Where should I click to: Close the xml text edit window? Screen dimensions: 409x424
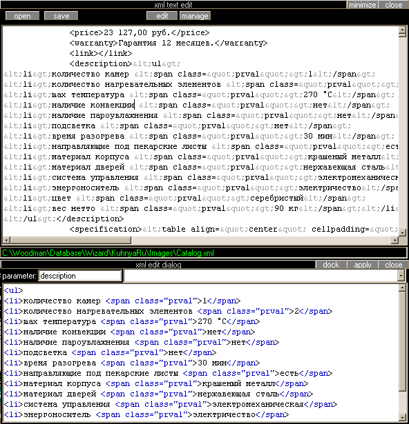pyautogui.click(x=393, y=5)
